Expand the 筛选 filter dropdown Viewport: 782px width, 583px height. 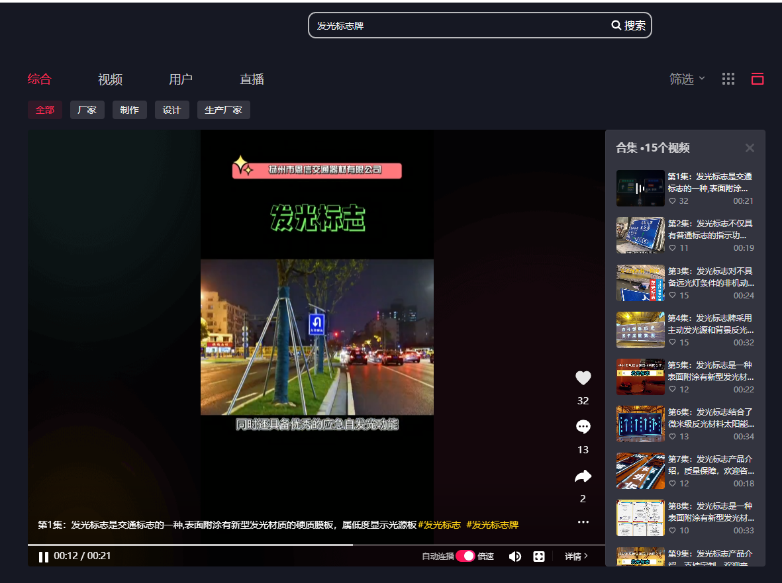coord(687,79)
